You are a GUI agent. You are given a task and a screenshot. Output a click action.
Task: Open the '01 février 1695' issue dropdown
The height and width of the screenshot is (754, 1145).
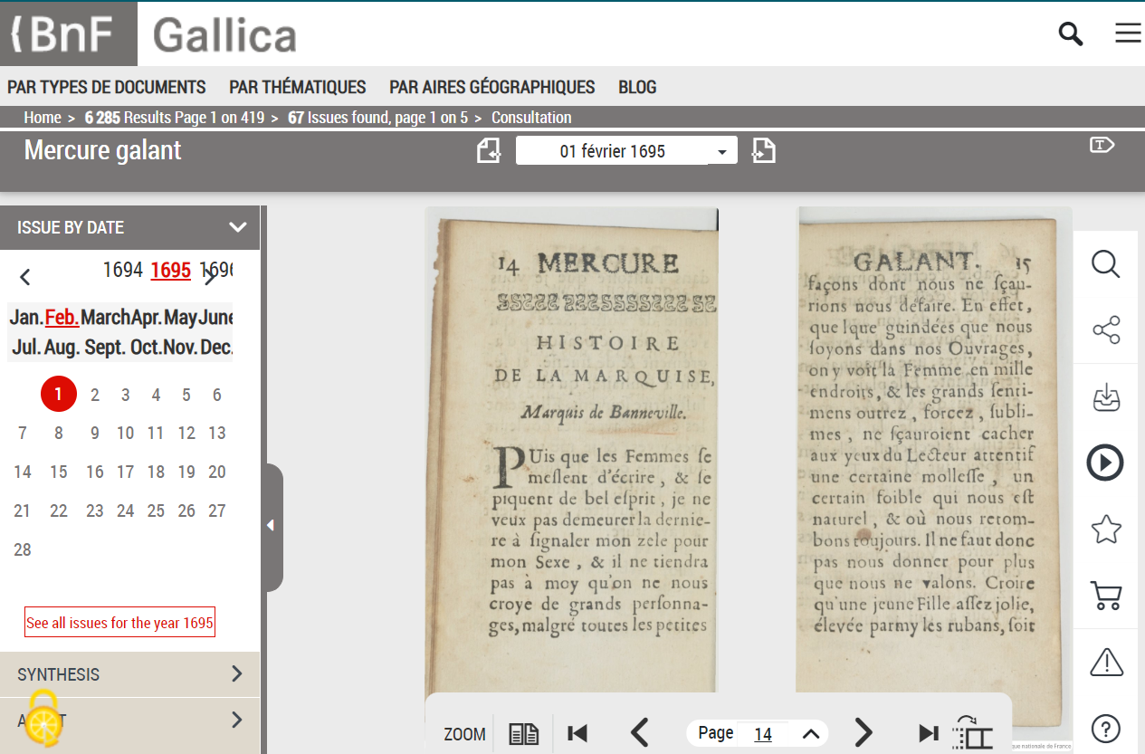click(626, 149)
